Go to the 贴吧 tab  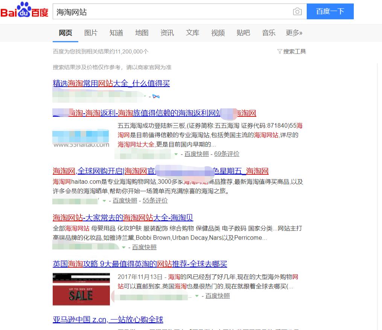tap(244, 33)
